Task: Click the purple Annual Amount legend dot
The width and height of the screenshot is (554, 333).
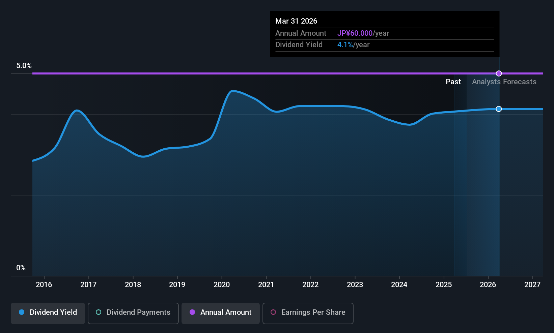Action: pyautogui.click(x=192, y=312)
